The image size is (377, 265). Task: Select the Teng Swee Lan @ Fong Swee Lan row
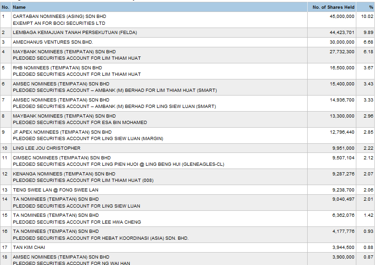click(x=55, y=190)
